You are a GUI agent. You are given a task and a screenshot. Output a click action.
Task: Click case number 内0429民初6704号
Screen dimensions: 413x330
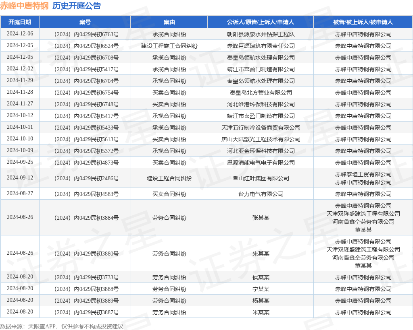coord(87,81)
